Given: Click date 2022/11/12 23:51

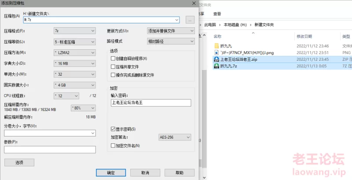Looking at the screenshot, I should pyautogui.click(x=313, y=53).
